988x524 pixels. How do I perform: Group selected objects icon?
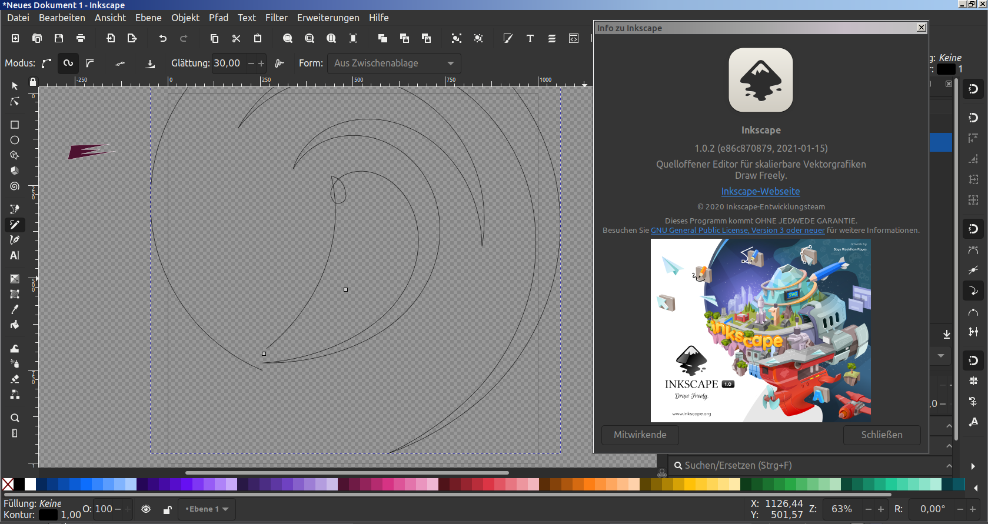pos(456,38)
